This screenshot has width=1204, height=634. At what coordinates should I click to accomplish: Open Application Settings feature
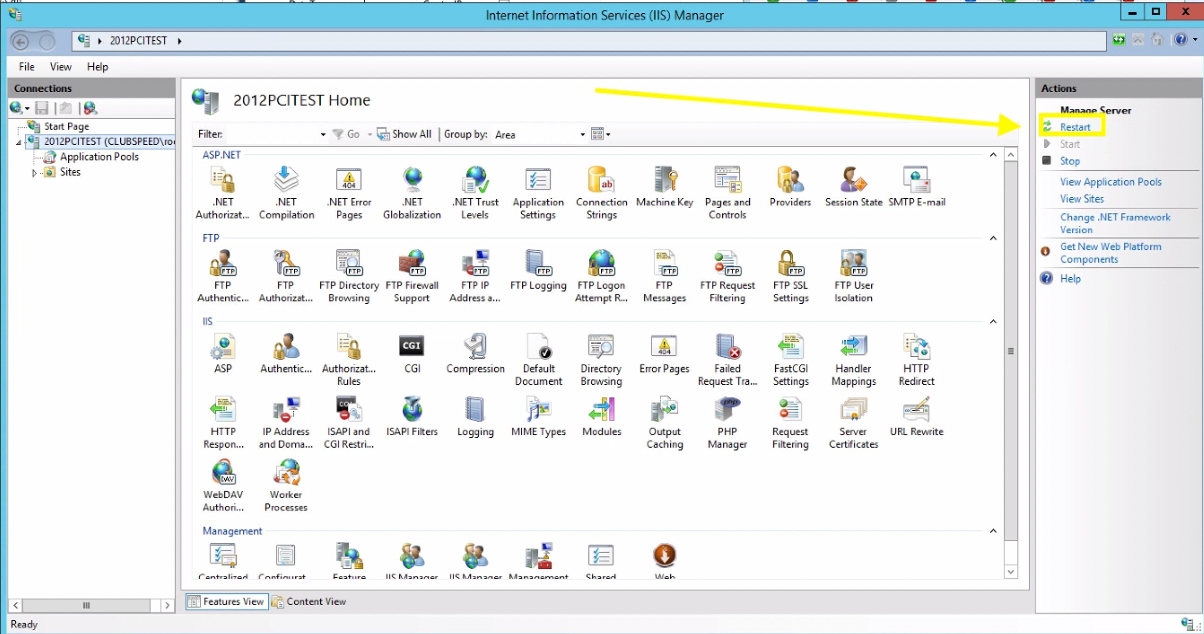tap(538, 193)
